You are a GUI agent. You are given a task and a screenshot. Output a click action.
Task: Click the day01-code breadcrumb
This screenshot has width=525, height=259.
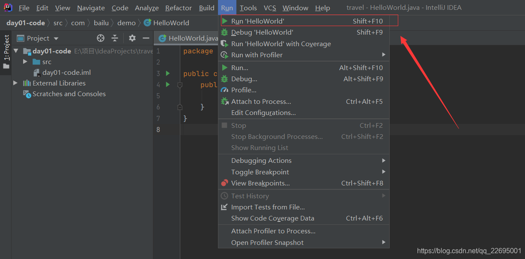26,23
